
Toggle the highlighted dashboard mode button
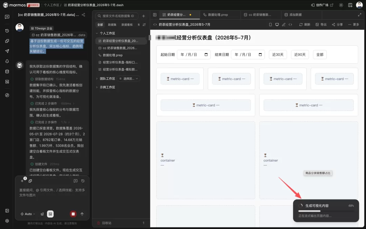click(50, 214)
